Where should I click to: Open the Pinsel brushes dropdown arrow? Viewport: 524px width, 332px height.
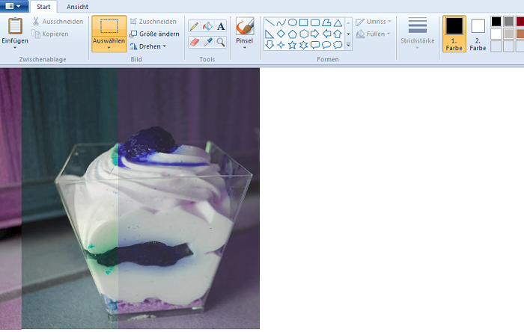pyautogui.click(x=245, y=48)
